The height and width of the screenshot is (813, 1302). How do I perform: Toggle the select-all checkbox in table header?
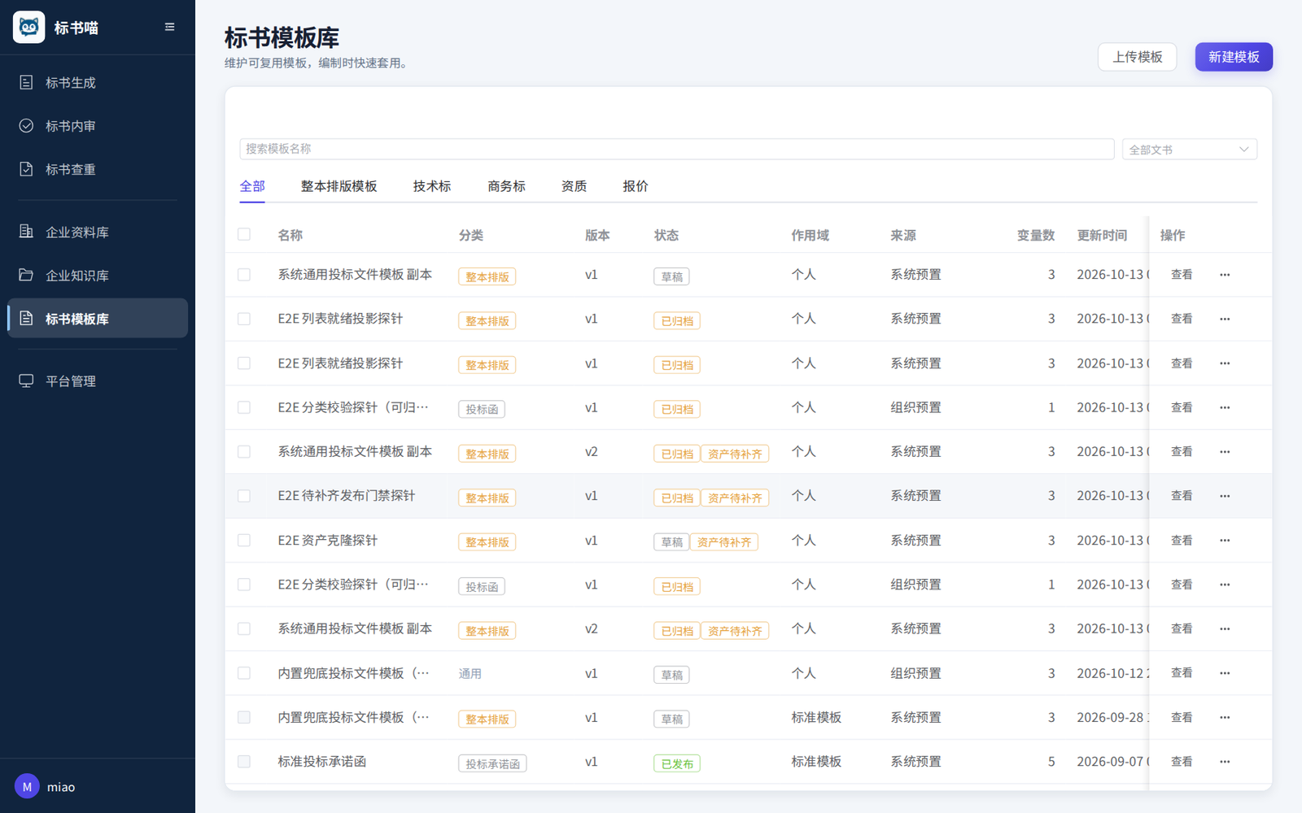tap(244, 234)
